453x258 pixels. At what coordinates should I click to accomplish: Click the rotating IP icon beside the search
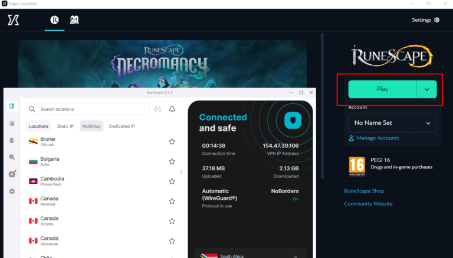pos(157,109)
